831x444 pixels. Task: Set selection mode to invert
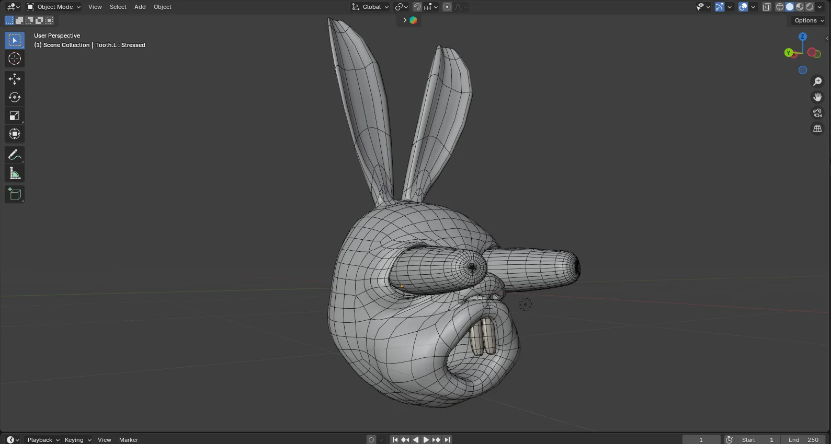click(39, 20)
